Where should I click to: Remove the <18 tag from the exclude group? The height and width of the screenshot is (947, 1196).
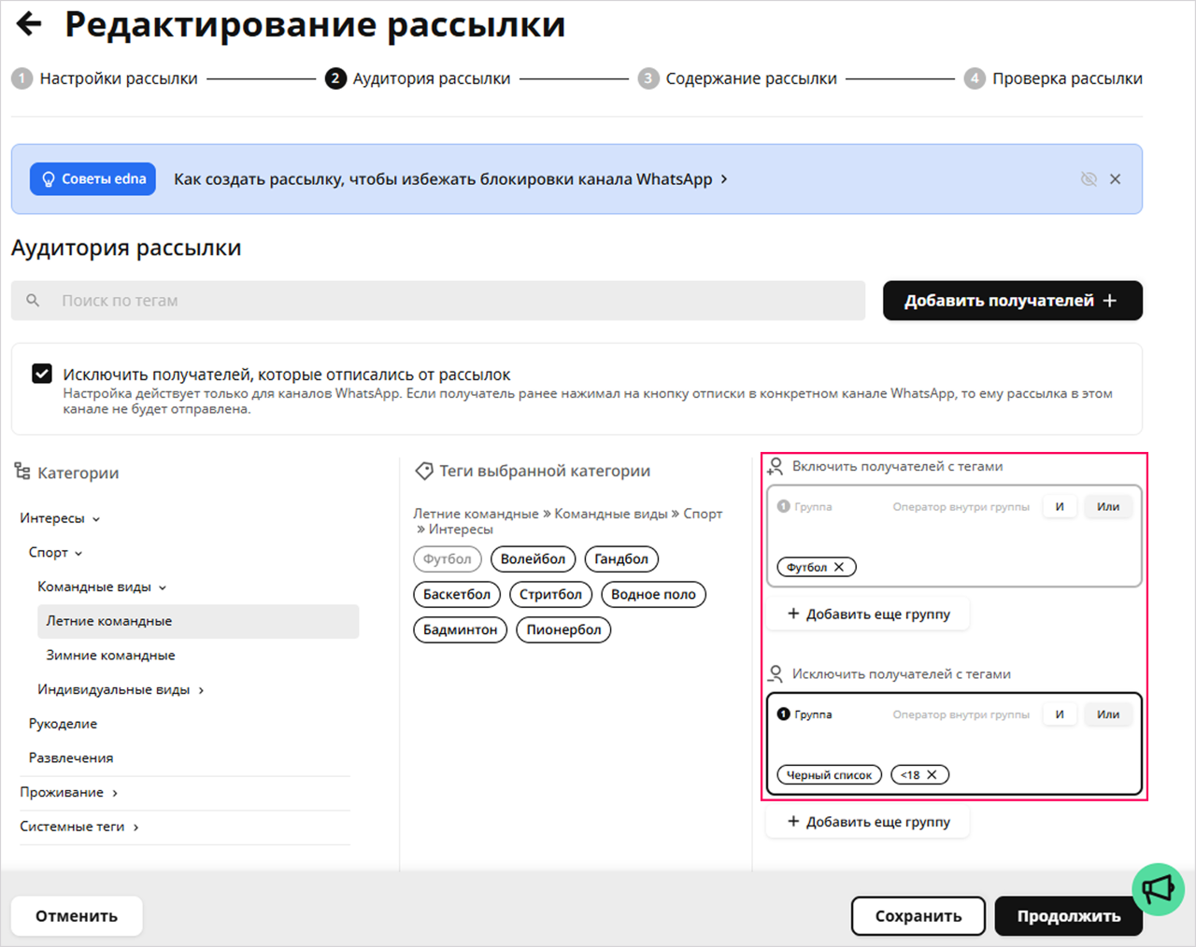932,775
